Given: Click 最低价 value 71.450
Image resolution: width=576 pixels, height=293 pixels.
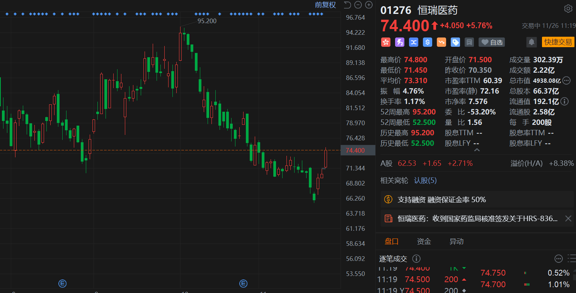Looking at the screenshot, I should coord(416,70).
